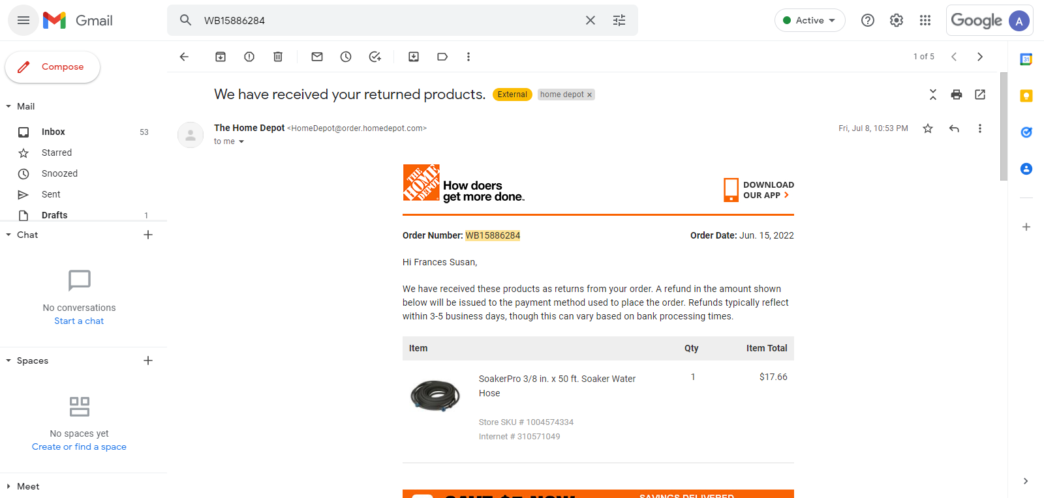Archive this Home Depot email
Screen dimensions: 1044x498
221,57
